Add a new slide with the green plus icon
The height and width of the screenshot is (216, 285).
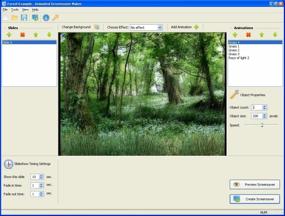9,35
